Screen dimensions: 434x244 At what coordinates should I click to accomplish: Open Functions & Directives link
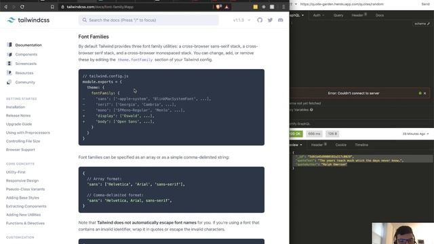click(25, 223)
